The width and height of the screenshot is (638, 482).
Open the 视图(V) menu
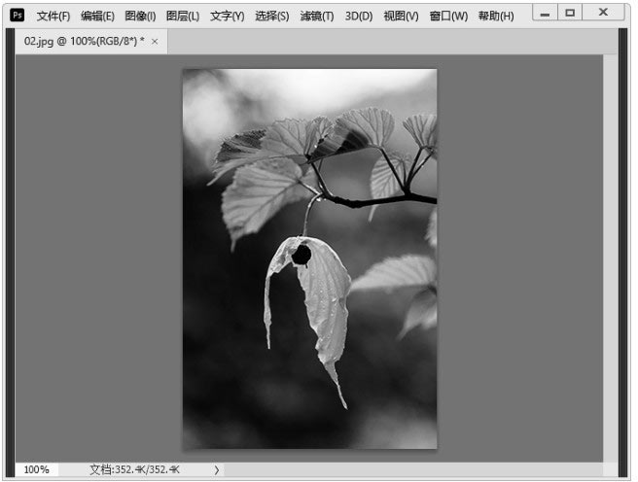(x=401, y=17)
